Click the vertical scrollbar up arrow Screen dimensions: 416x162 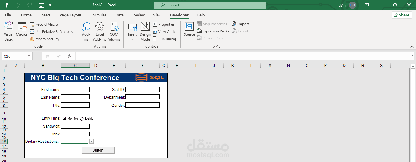pos(413,66)
